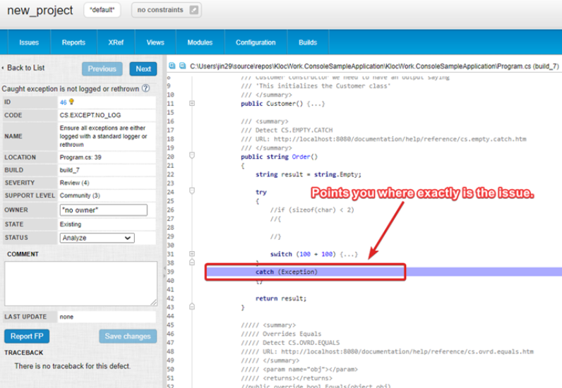The width and height of the screenshot is (562, 388).
Task: Click the Community (3) support level value
Action: 80,195
